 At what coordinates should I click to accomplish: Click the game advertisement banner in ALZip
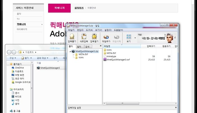click(157, 38)
